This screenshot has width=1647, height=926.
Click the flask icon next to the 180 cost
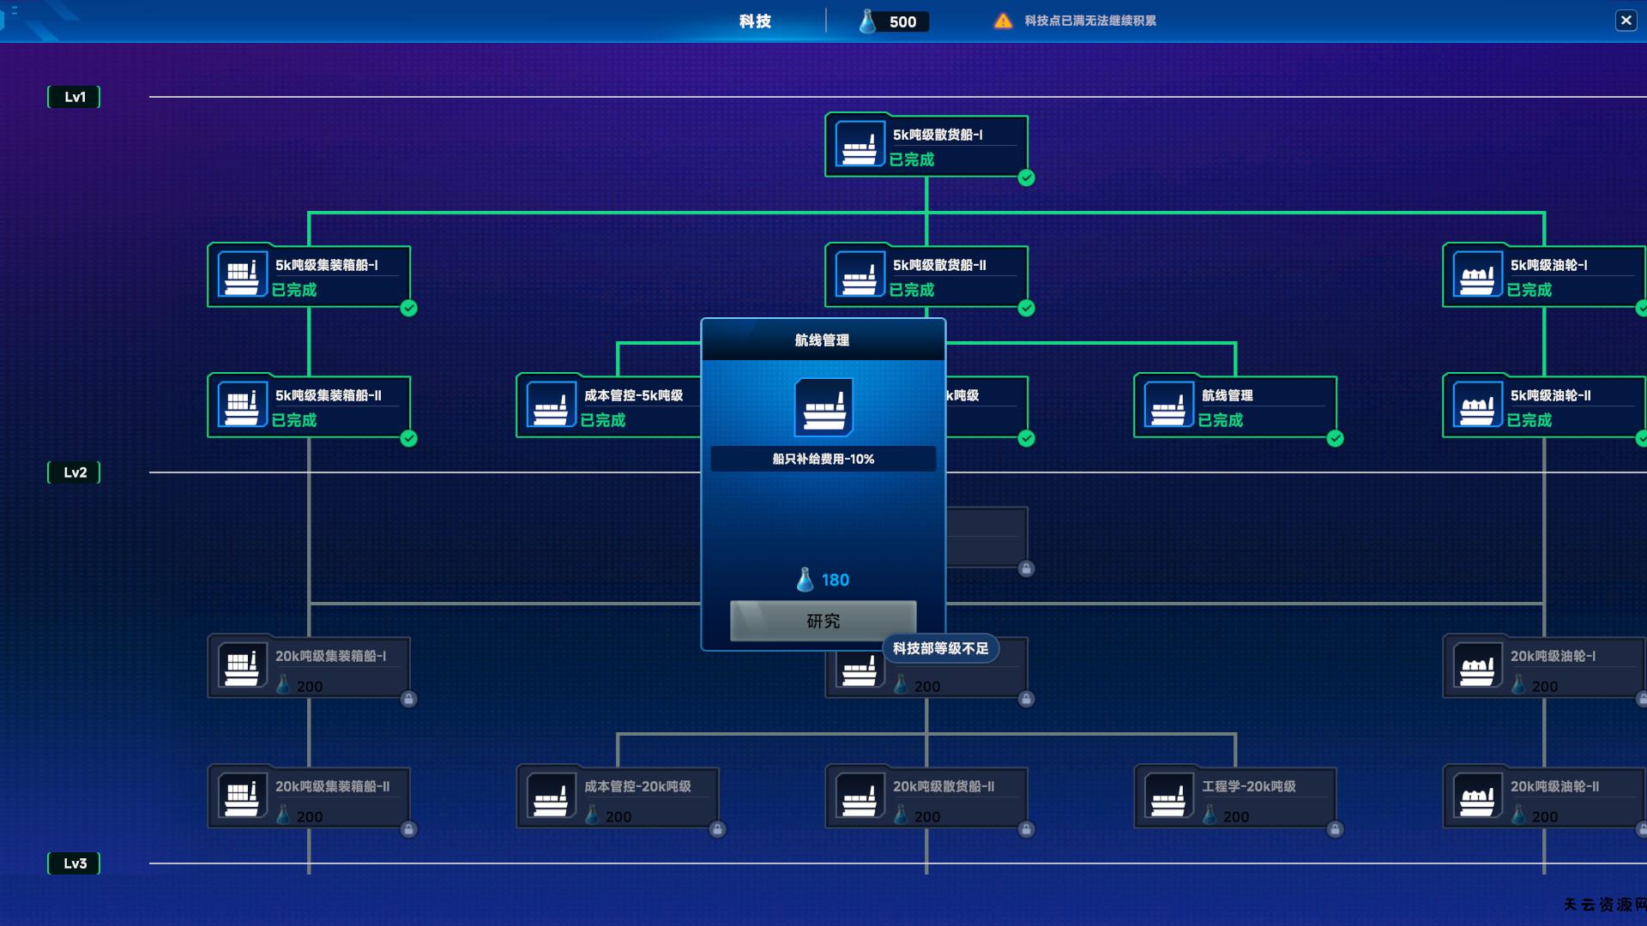coord(805,580)
